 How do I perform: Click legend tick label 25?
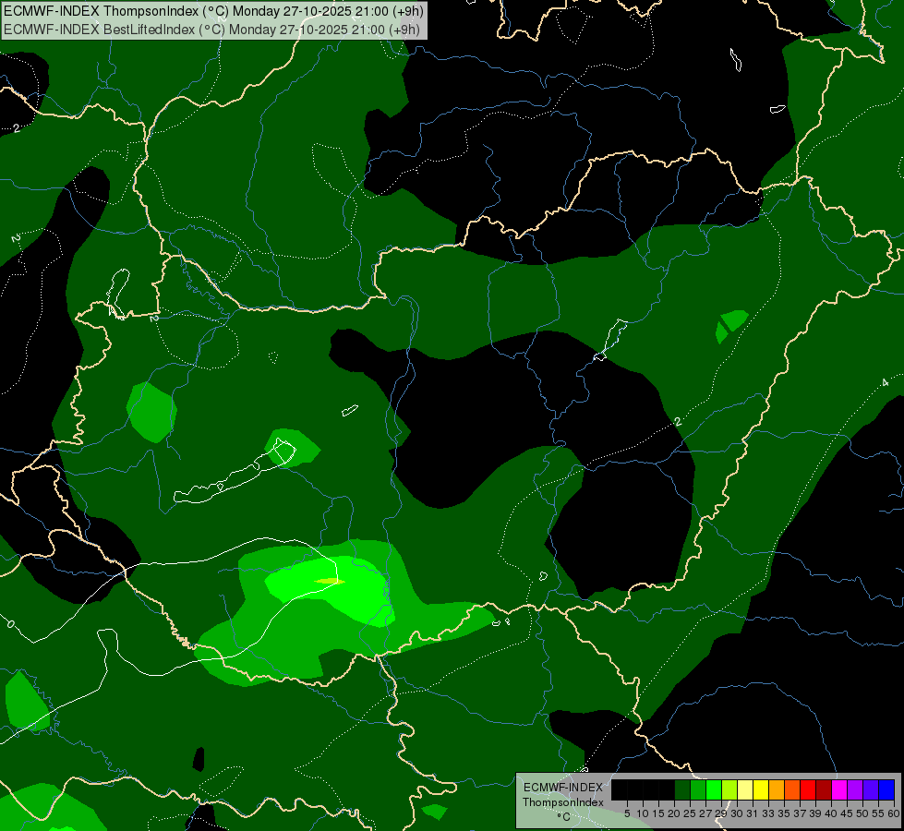[690, 813]
